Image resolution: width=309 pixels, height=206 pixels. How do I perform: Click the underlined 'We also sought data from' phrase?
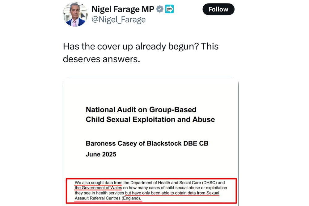pyautogui.click(x=99, y=183)
